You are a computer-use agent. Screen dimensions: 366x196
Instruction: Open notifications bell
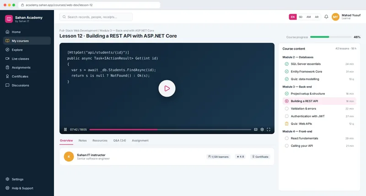tap(326, 17)
